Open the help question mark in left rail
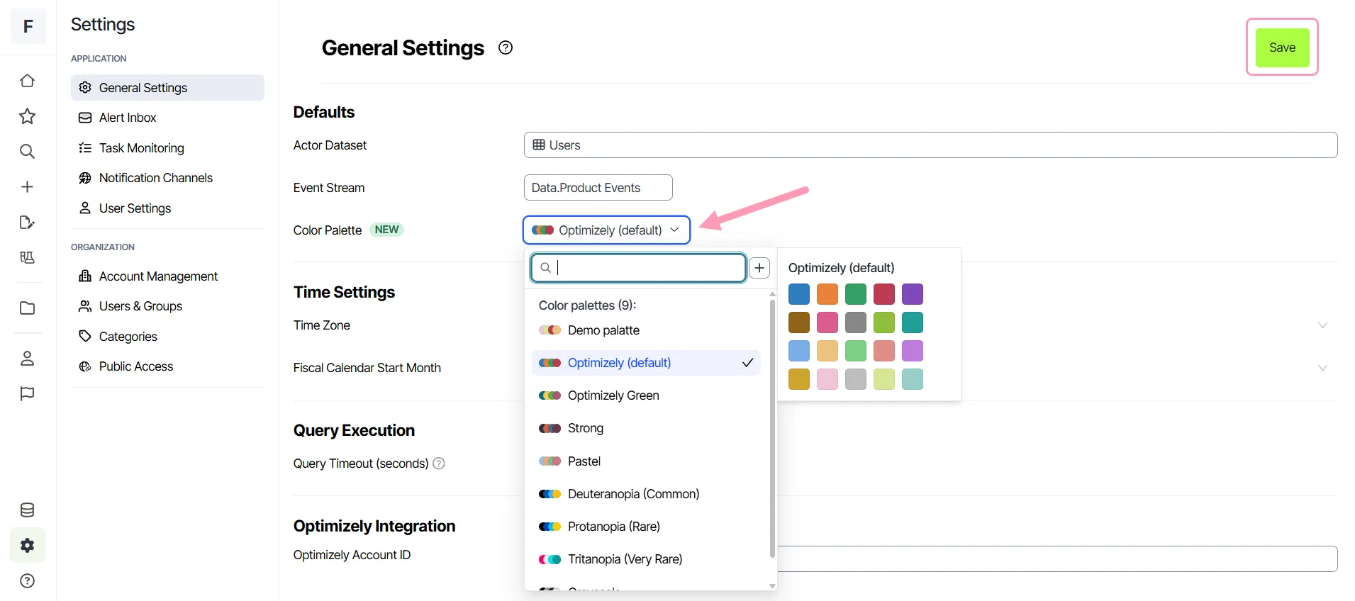 click(27, 581)
